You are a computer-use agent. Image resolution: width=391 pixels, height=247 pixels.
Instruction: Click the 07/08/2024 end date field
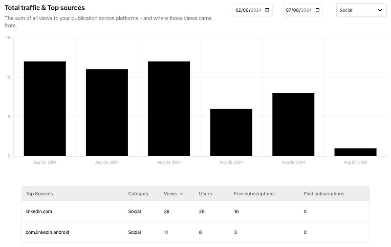303,10
